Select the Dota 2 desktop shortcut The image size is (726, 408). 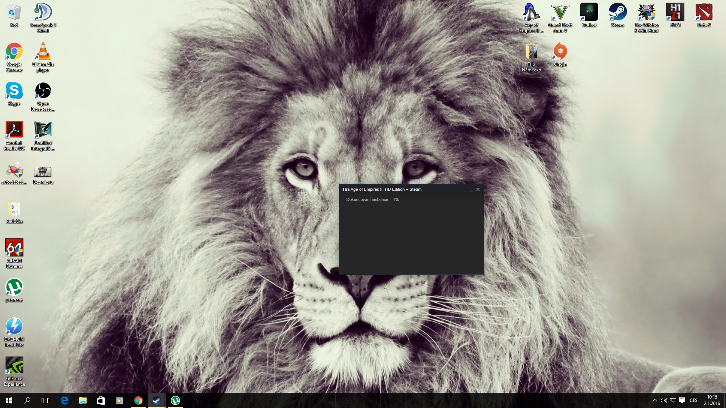tap(704, 13)
